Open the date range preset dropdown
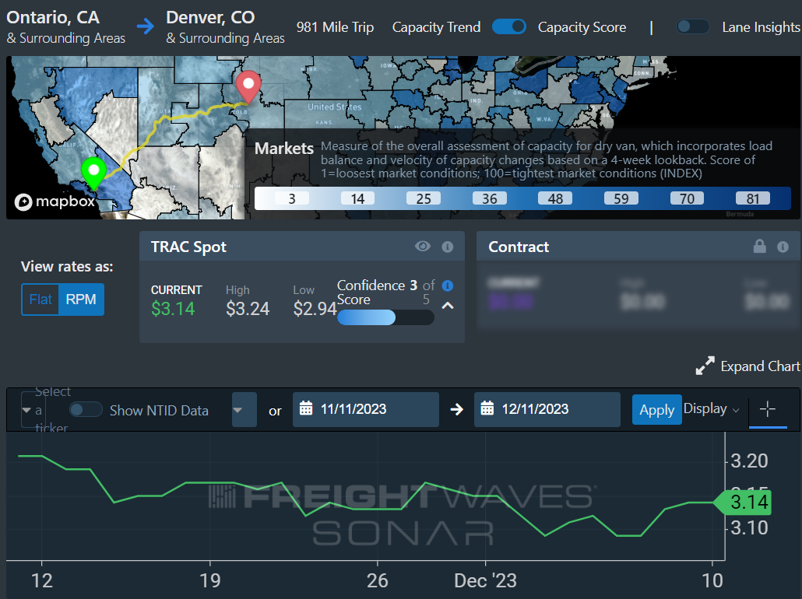 244,409
